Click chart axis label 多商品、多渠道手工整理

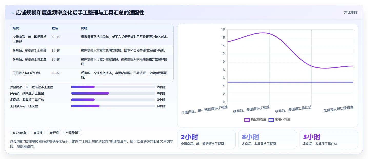pyautogui.click(x=251, y=110)
